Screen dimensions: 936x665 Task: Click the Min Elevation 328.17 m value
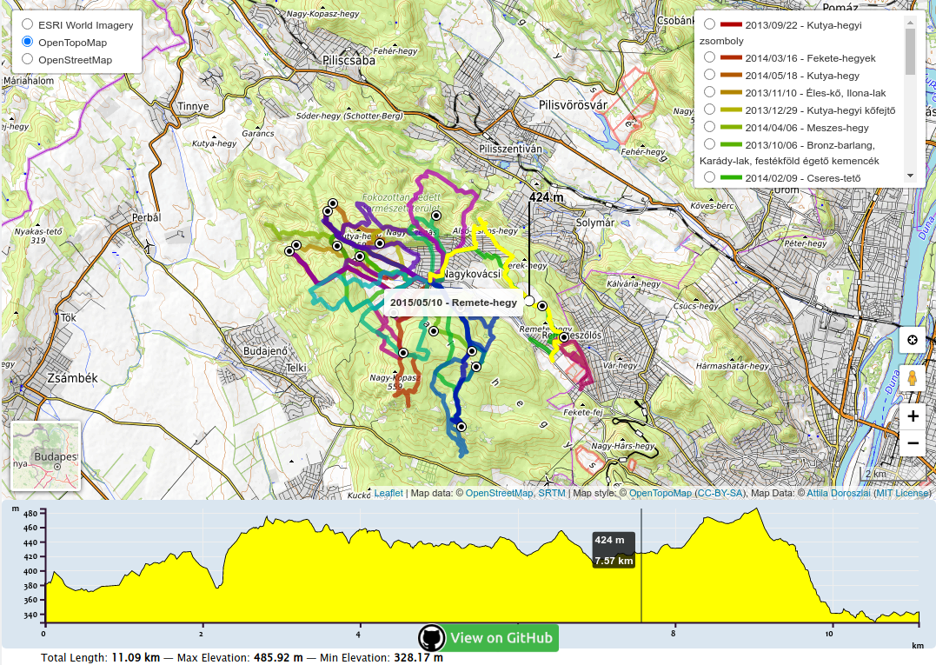coord(418,657)
